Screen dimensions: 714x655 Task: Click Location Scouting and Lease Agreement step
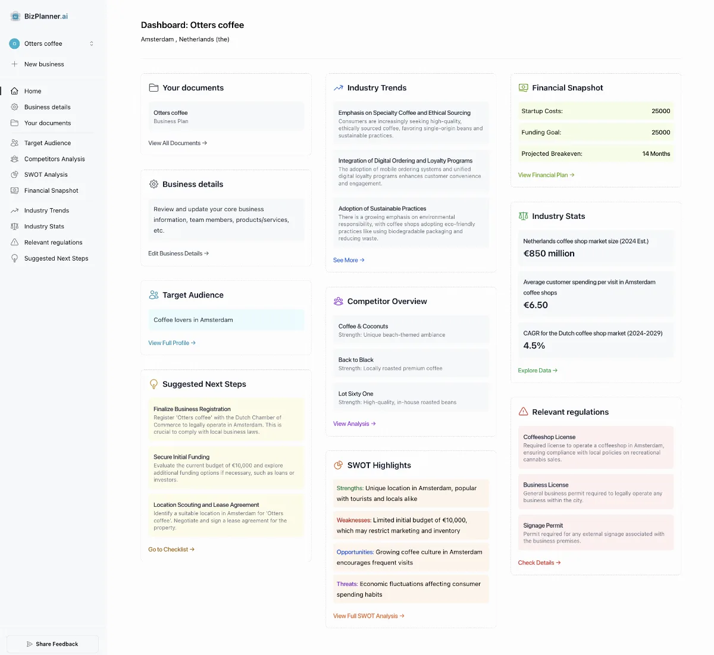pyautogui.click(x=226, y=516)
